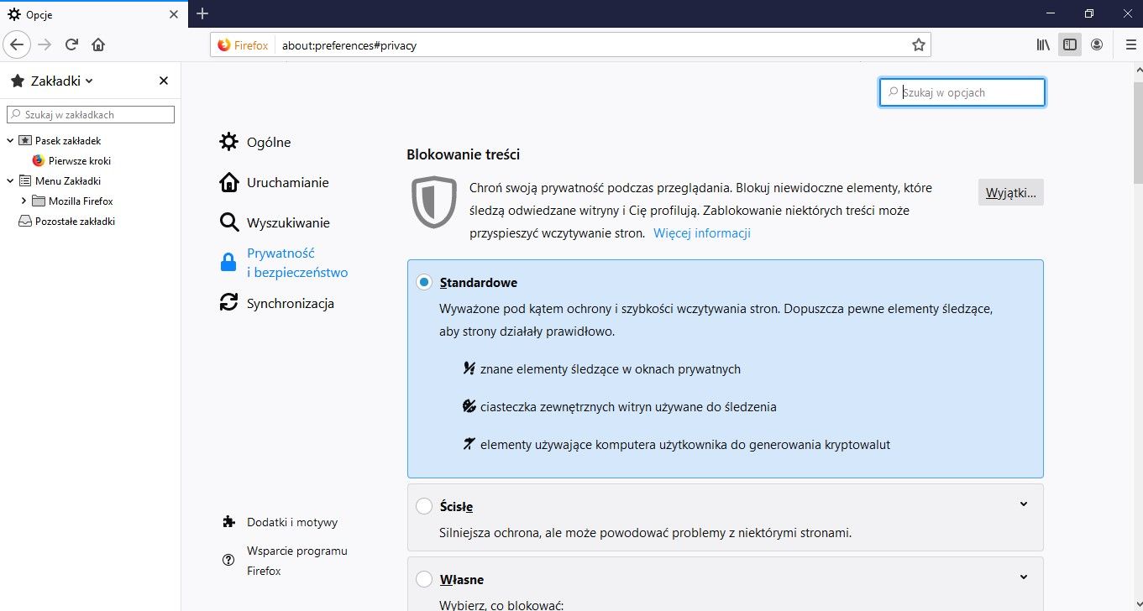Open the Library icon in toolbar
Image resolution: width=1143 pixels, height=611 pixels.
point(1043,44)
